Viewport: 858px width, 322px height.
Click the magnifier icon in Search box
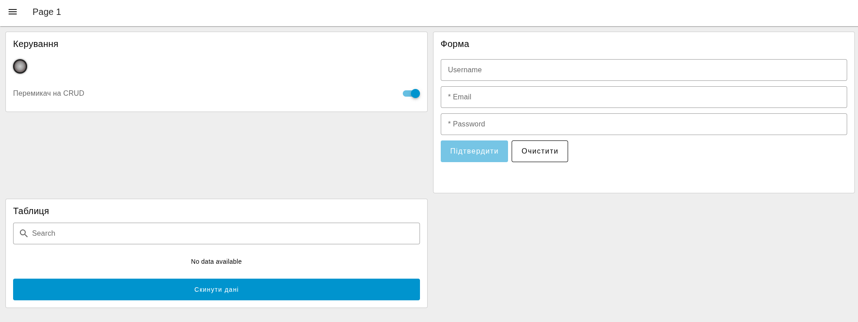click(24, 233)
